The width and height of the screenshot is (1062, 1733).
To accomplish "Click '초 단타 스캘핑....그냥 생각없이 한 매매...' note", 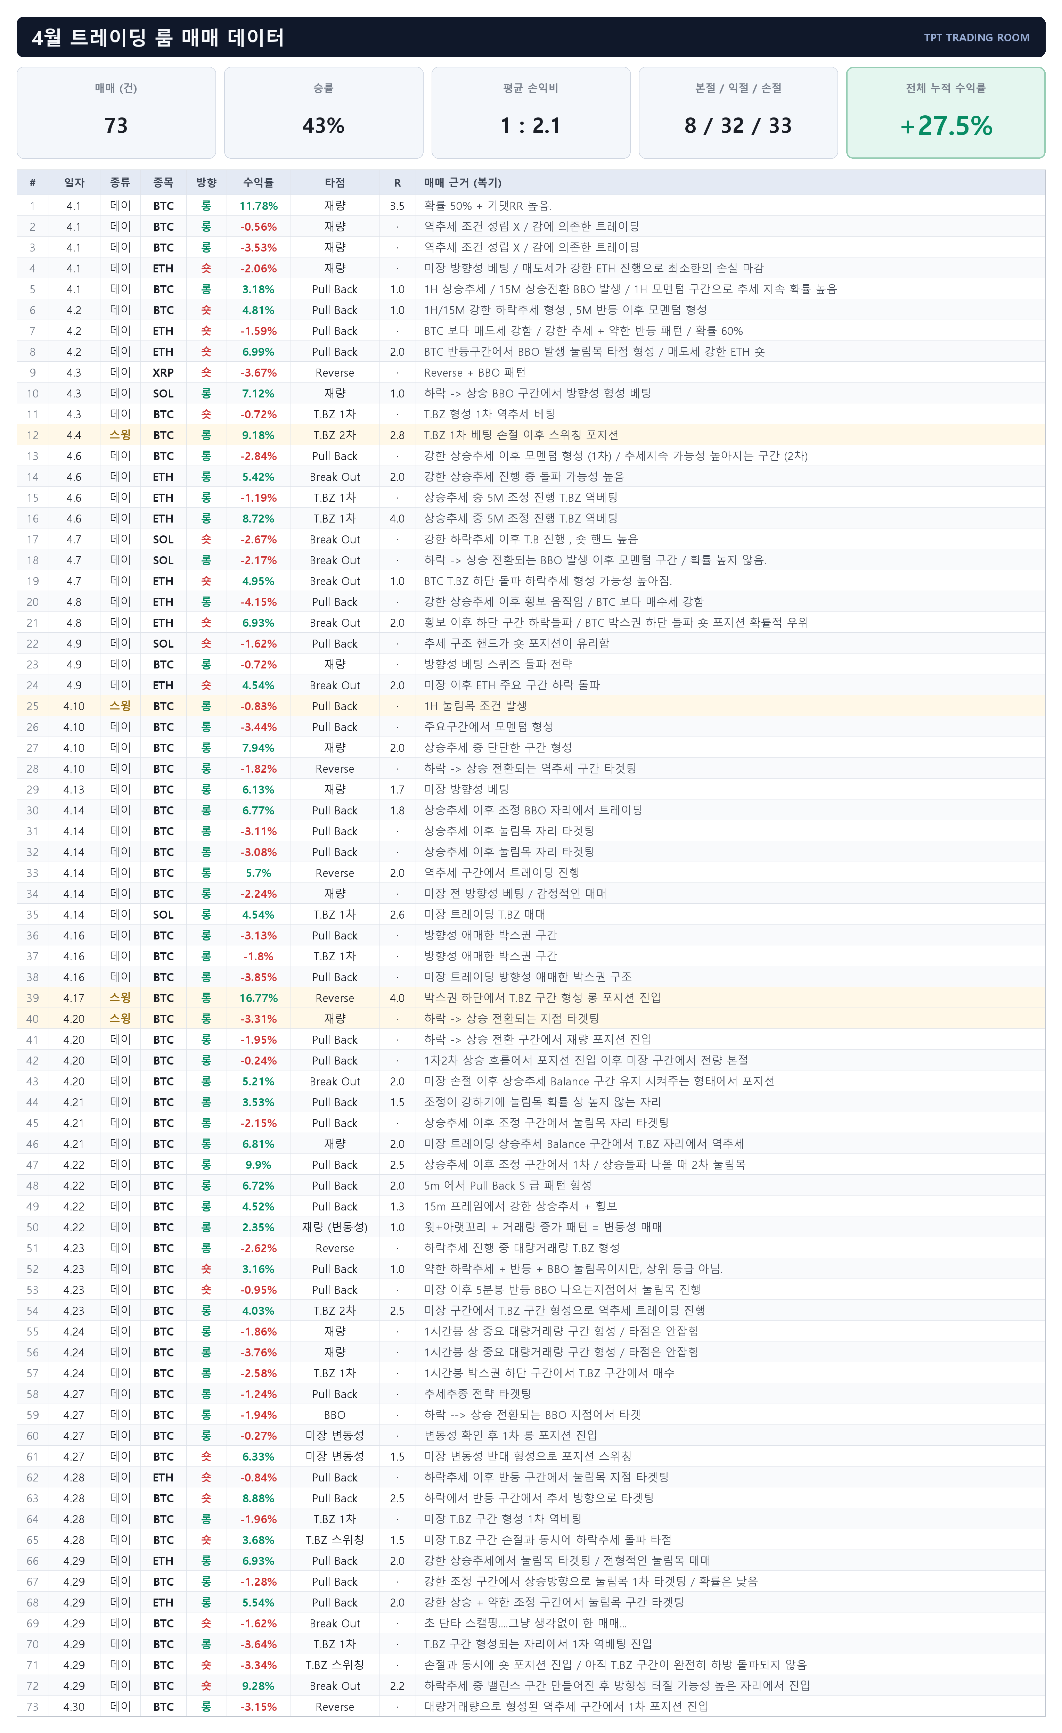I will point(525,1624).
